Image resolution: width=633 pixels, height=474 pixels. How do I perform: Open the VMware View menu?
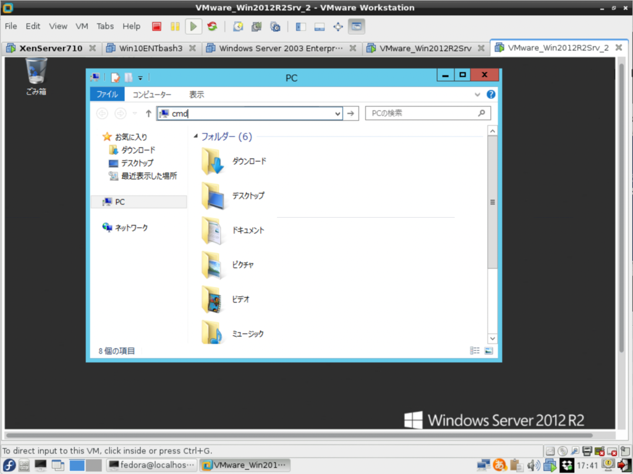58,26
